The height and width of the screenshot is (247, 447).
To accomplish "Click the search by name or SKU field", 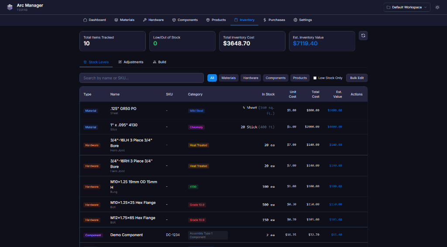I will pos(141,78).
